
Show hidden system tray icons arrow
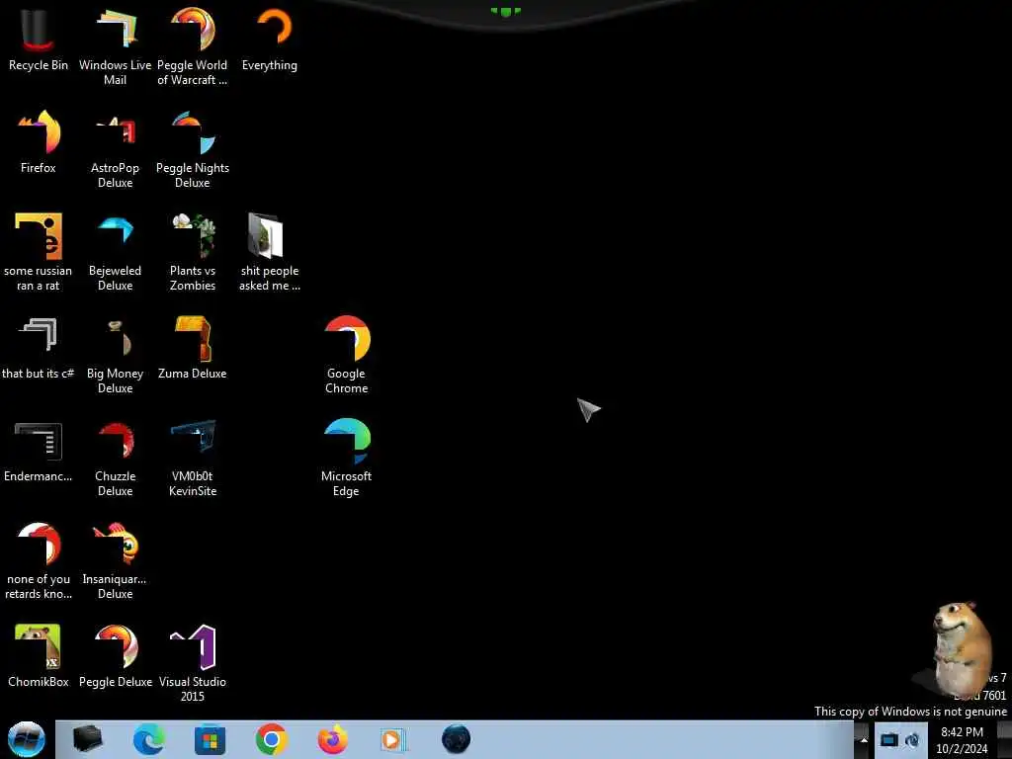click(x=863, y=739)
